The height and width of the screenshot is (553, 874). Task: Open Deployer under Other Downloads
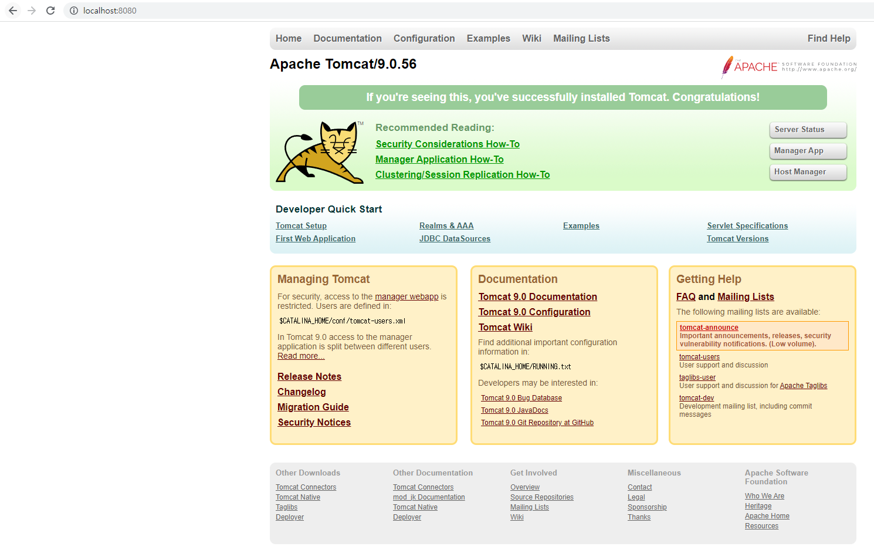tap(290, 517)
